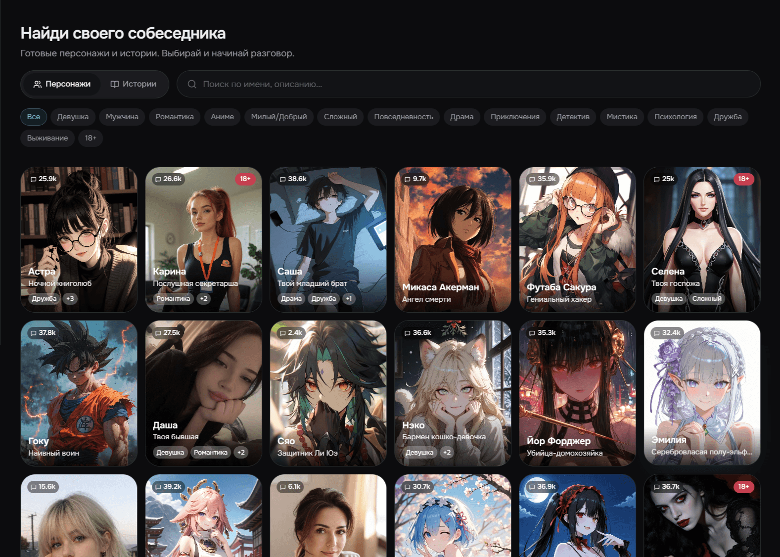Click the 25.9k chat count on Астра card
This screenshot has height=557, width=780.
44,179
